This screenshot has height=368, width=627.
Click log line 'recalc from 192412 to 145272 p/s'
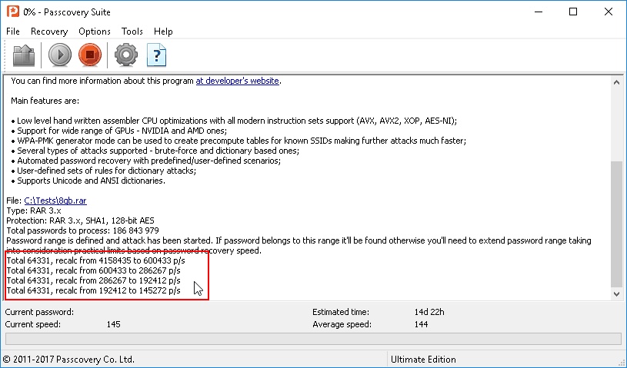tap(93, 290)
